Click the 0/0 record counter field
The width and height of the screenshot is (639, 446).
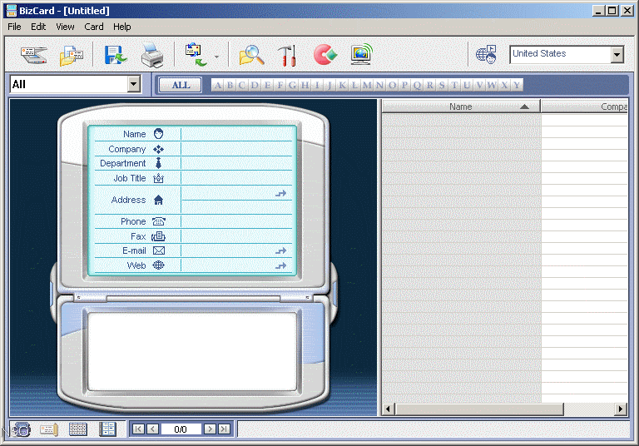coord(181,429)
